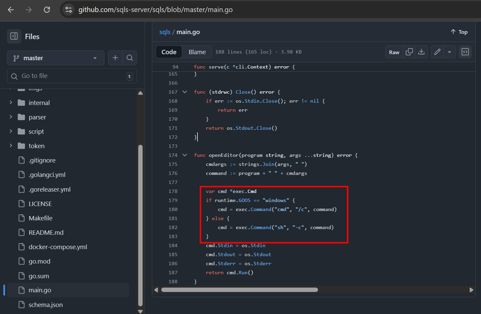Open the symbols panel via code icon
Screen dimensions: 481x314
(x=465, y=52)
